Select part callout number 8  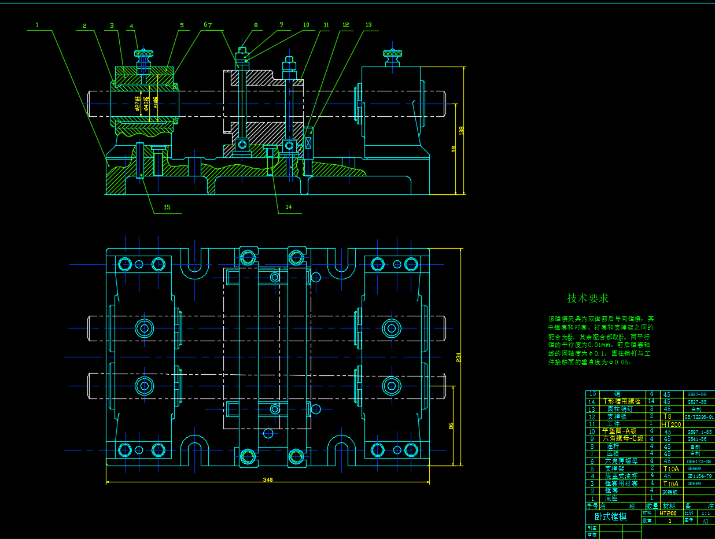coord(255,25)
